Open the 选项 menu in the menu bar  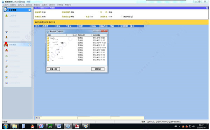(x=52, y=5)
